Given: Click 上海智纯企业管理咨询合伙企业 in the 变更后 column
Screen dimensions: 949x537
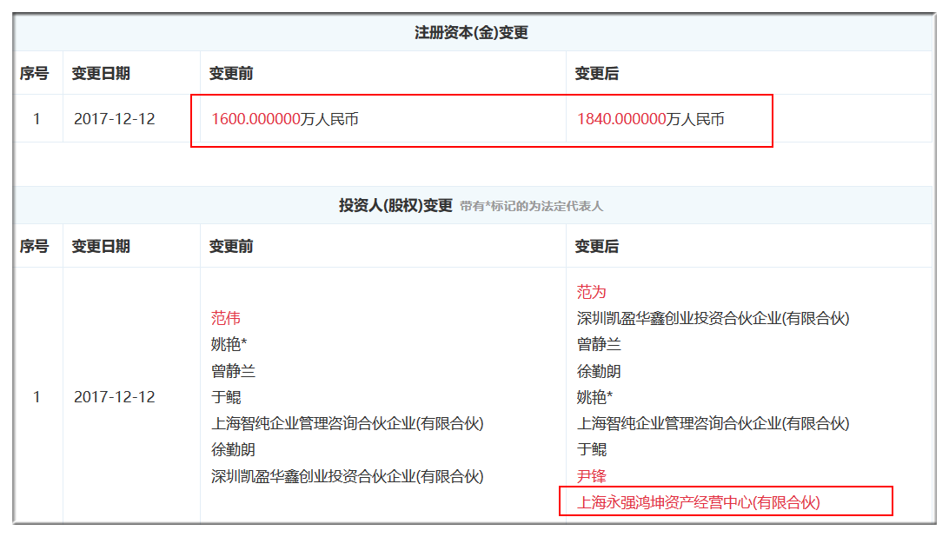Looking at the screenshot, I should point(713,423).
